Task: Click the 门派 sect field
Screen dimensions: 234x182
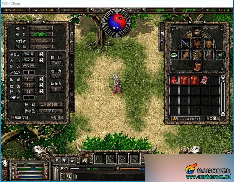Action: (x=41, y=47)
